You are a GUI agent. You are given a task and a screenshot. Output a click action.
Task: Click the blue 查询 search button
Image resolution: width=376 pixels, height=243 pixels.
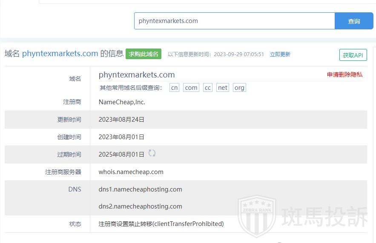point(354,21)
